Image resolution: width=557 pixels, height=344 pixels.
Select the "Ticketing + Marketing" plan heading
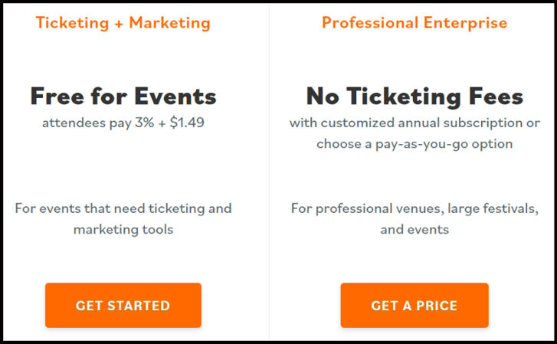click(123, 22)
